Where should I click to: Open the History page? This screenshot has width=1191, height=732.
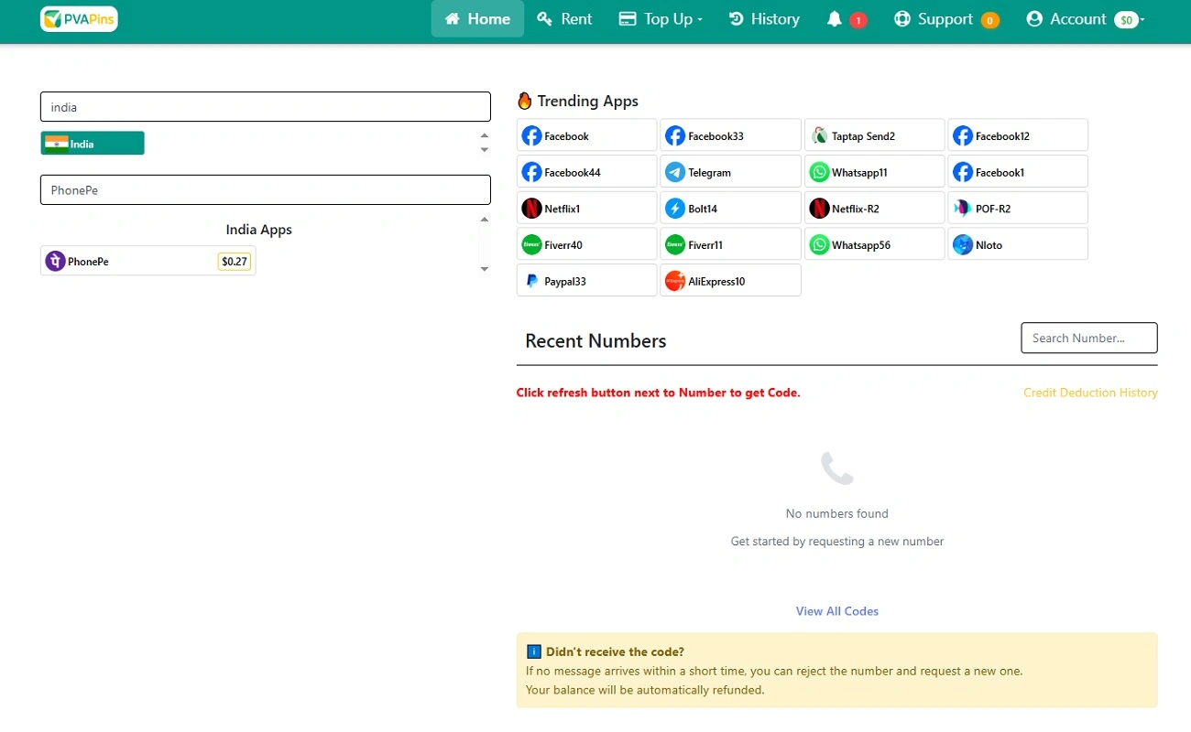[x=764, y=19]
